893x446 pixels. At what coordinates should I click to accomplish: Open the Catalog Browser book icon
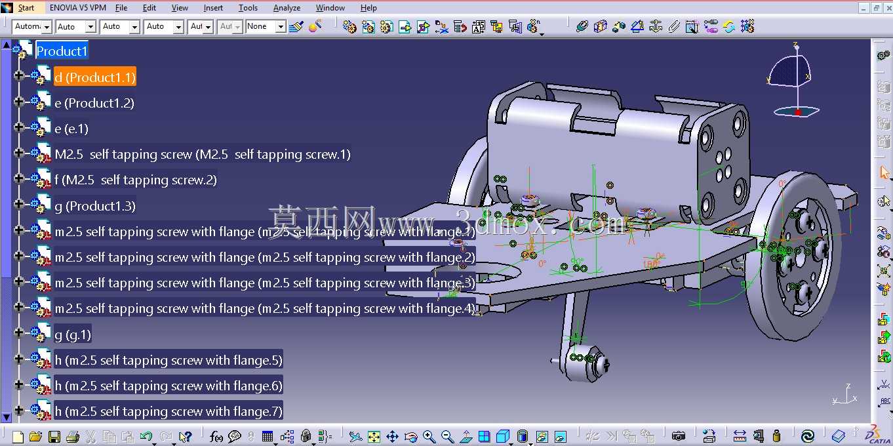pos(838,436)
